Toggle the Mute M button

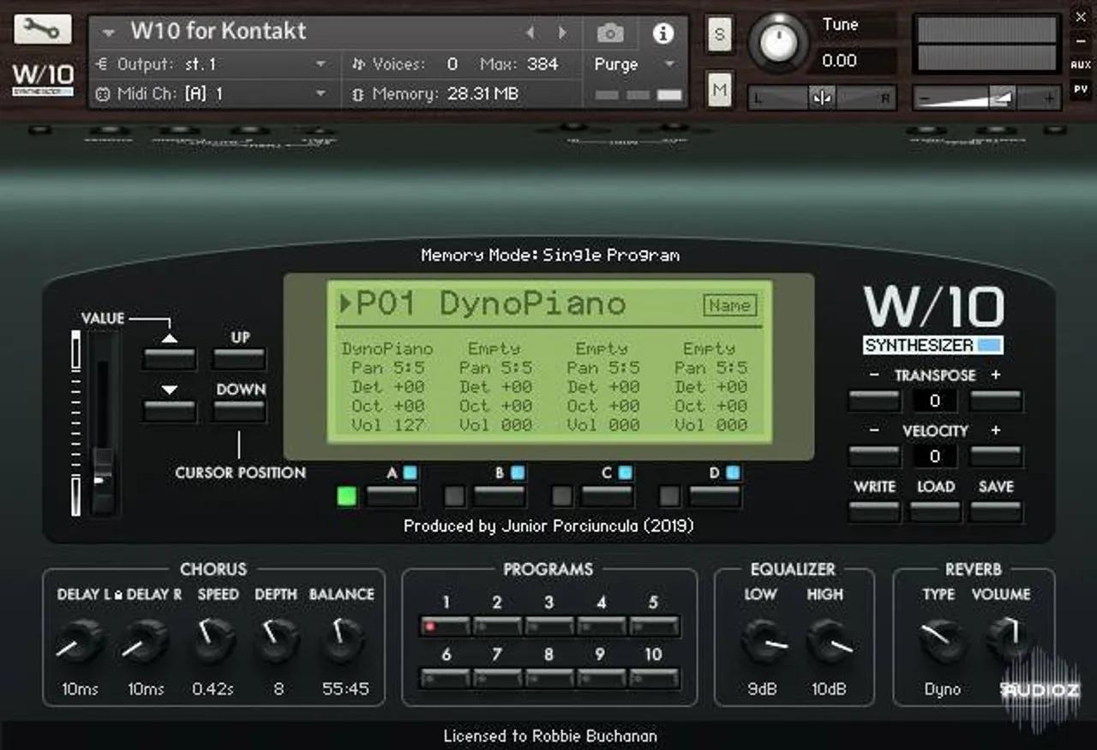coord(719,89)
